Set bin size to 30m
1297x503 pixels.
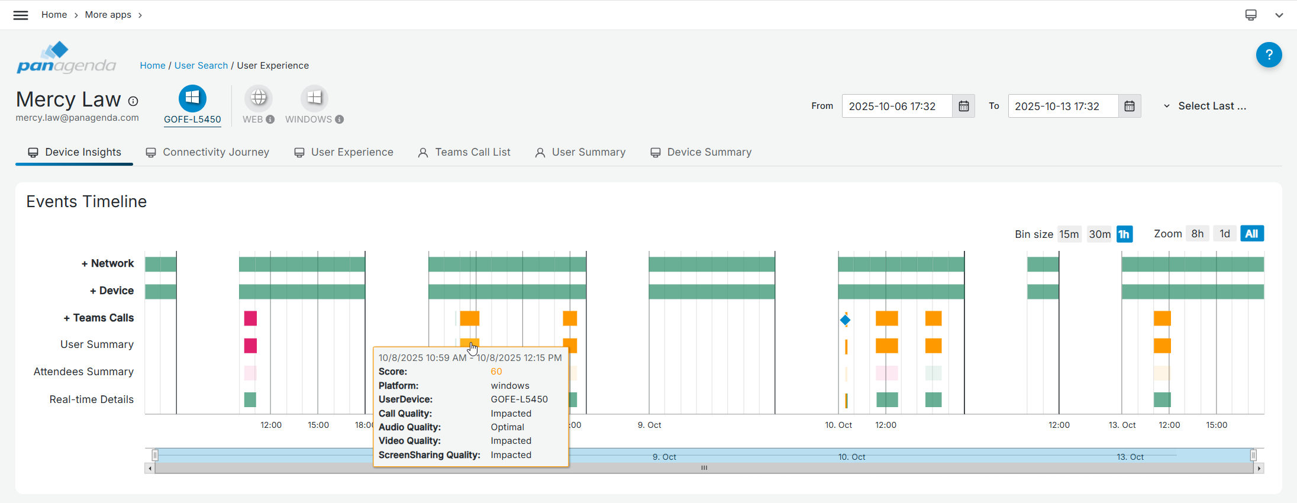click(x=1099, y=234)
